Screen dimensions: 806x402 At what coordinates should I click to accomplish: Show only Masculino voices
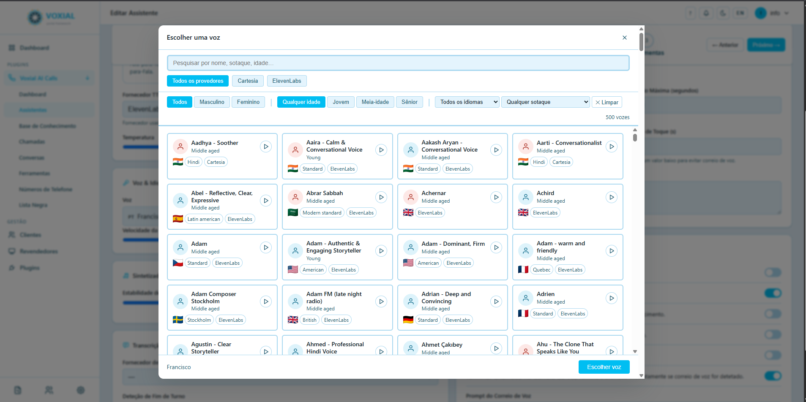pyautogui.click(x=212, y=102)
